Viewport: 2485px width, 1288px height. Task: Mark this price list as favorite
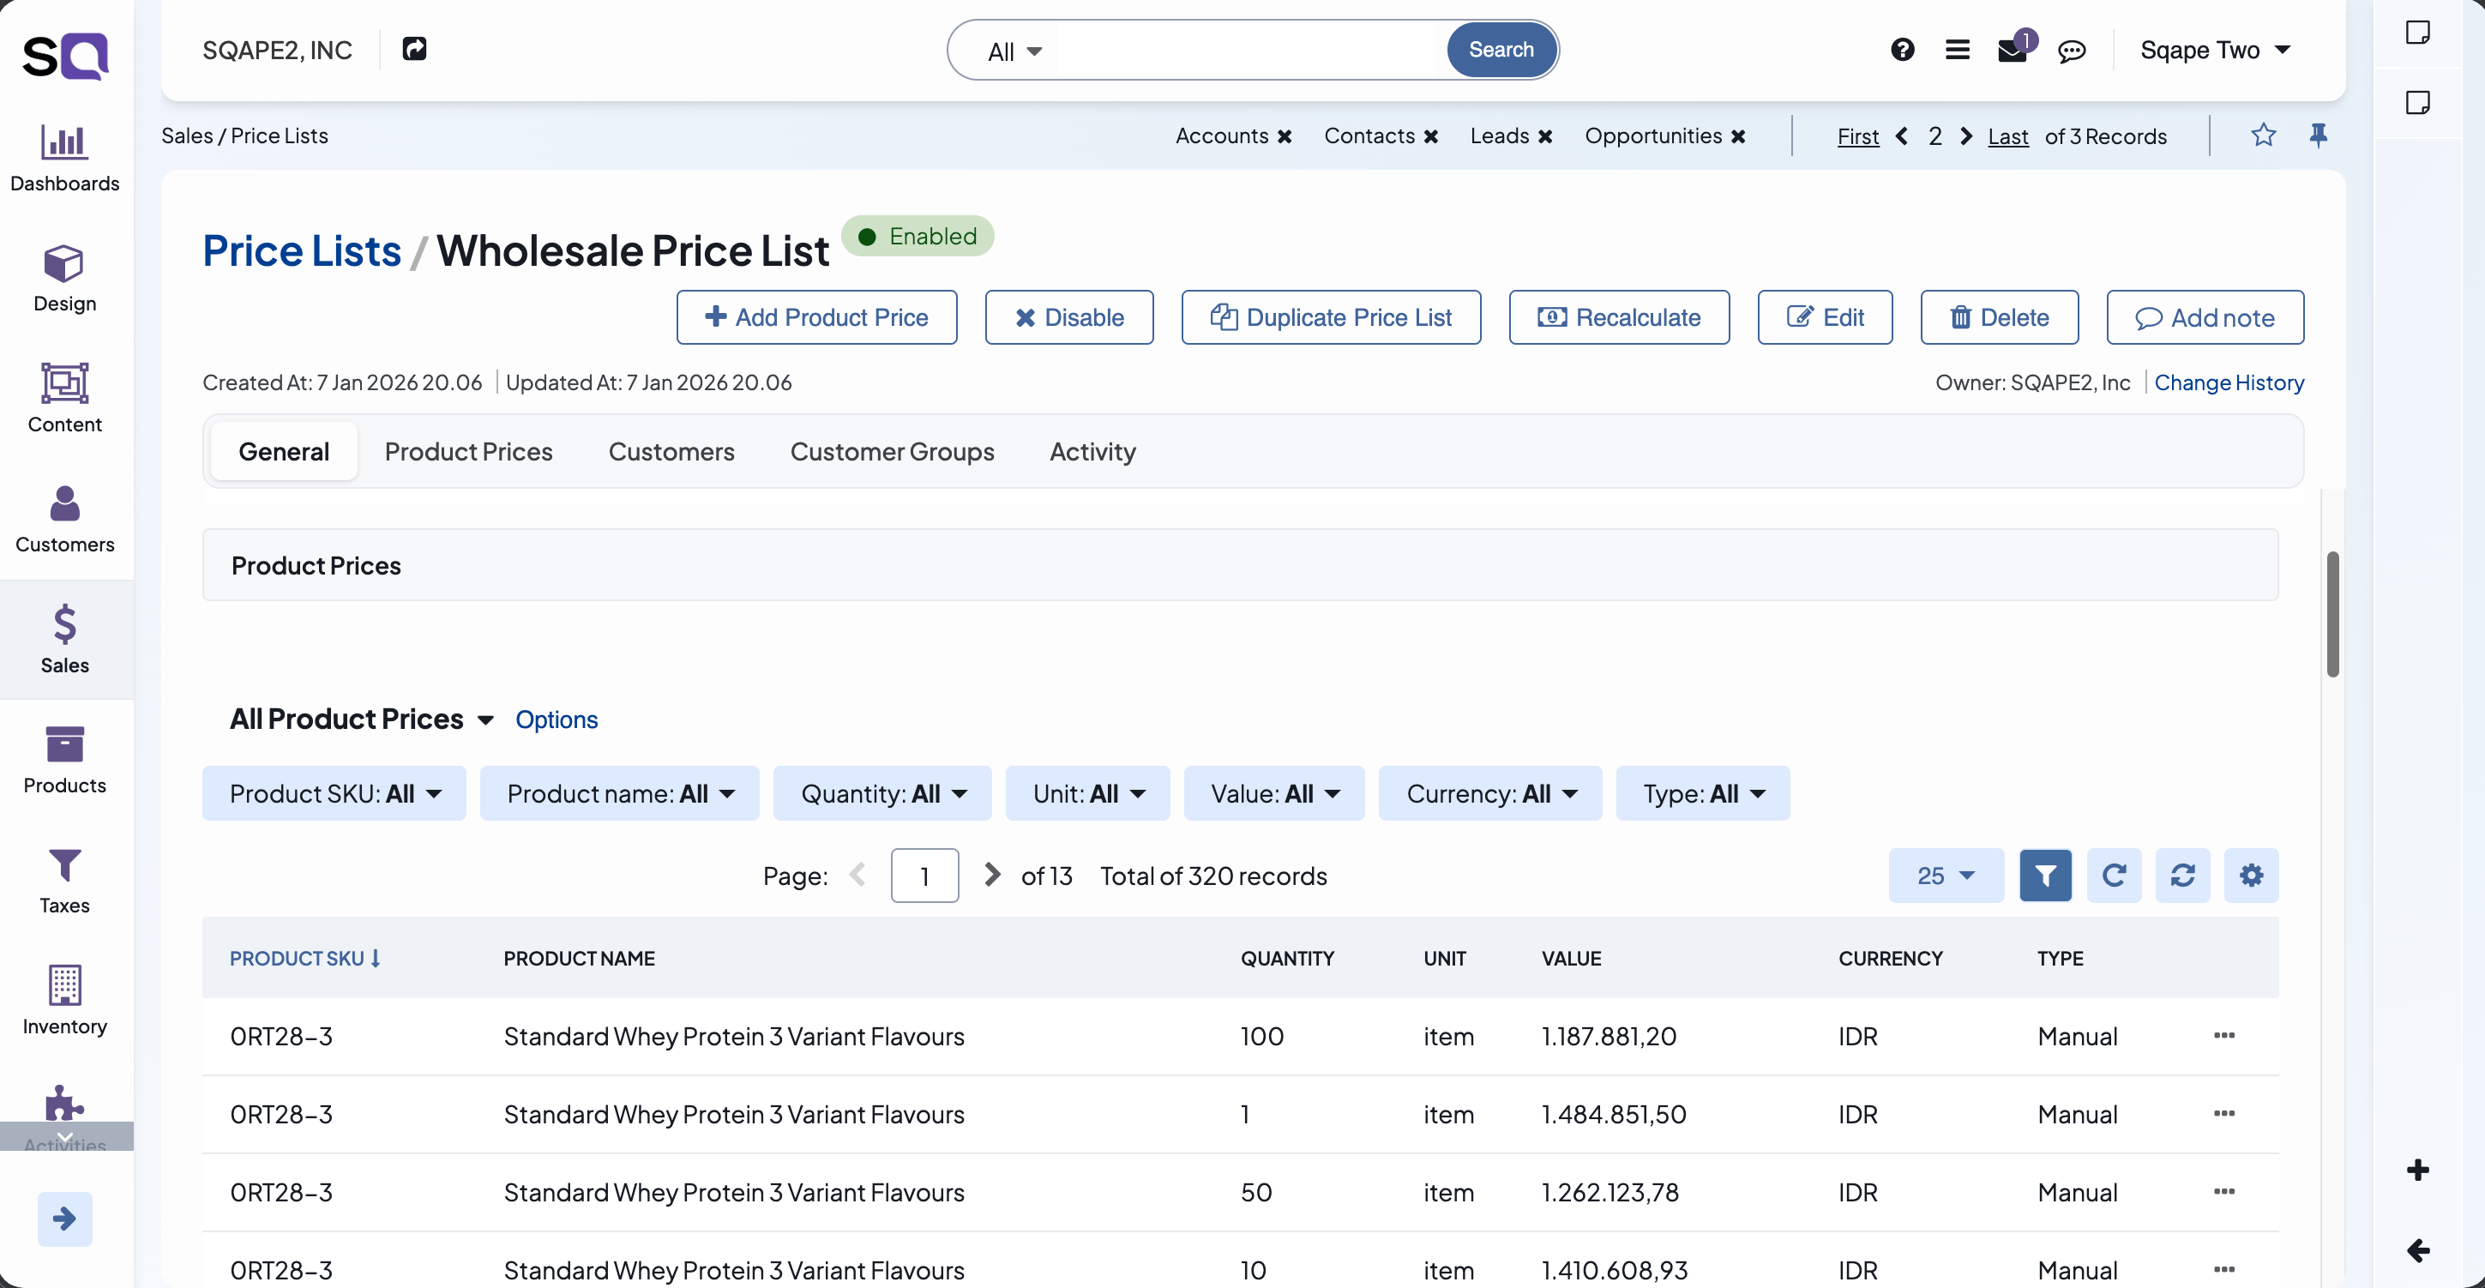(2263, 136)
